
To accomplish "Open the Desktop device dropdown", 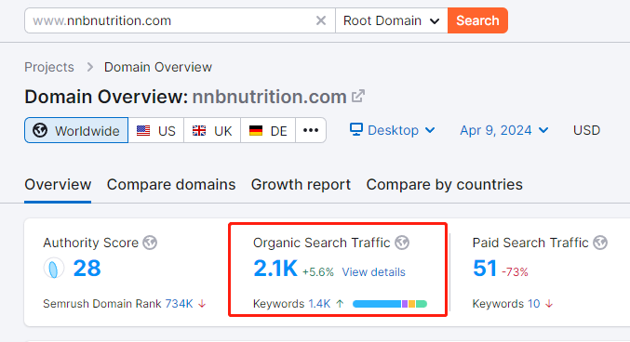I will point(392,130).
